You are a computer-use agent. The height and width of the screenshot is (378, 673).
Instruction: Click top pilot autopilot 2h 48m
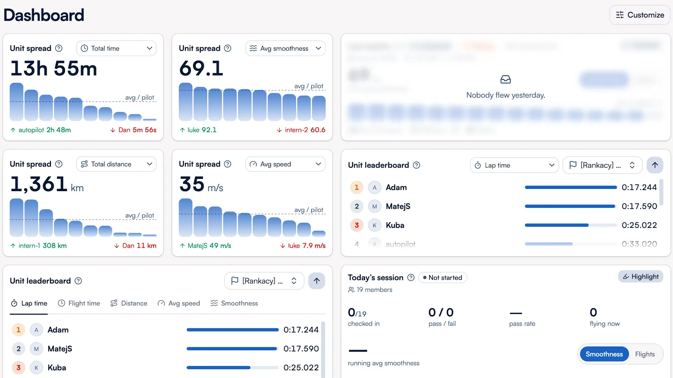(41, 130)
